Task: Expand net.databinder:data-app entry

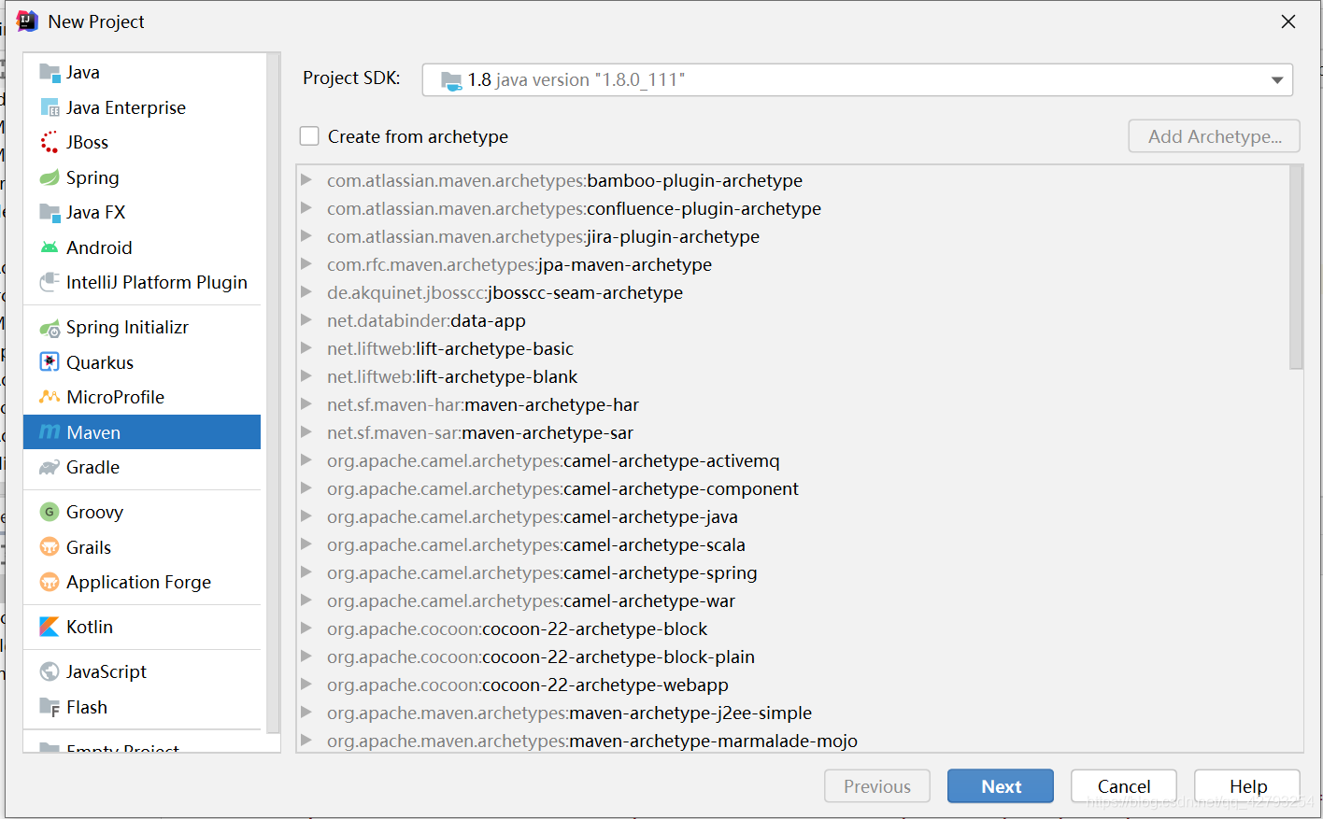Action: [x=306, y=319]
